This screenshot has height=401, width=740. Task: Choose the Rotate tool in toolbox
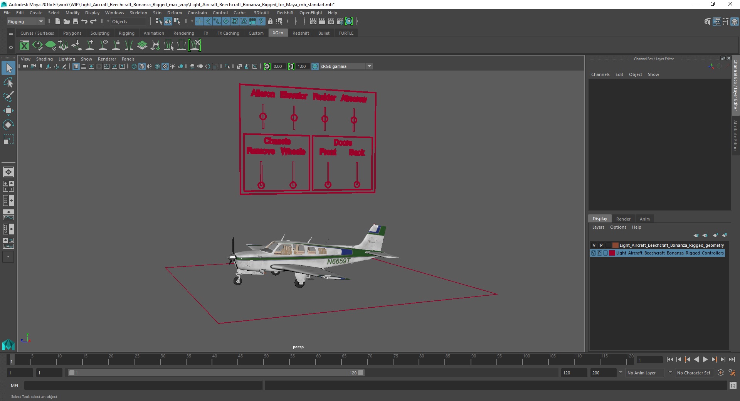click(8, 125)
